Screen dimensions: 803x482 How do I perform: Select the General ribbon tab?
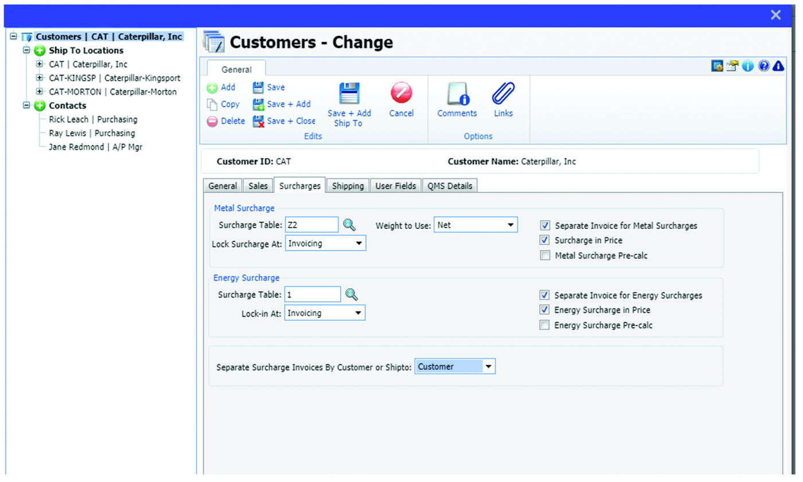point(236,69)
